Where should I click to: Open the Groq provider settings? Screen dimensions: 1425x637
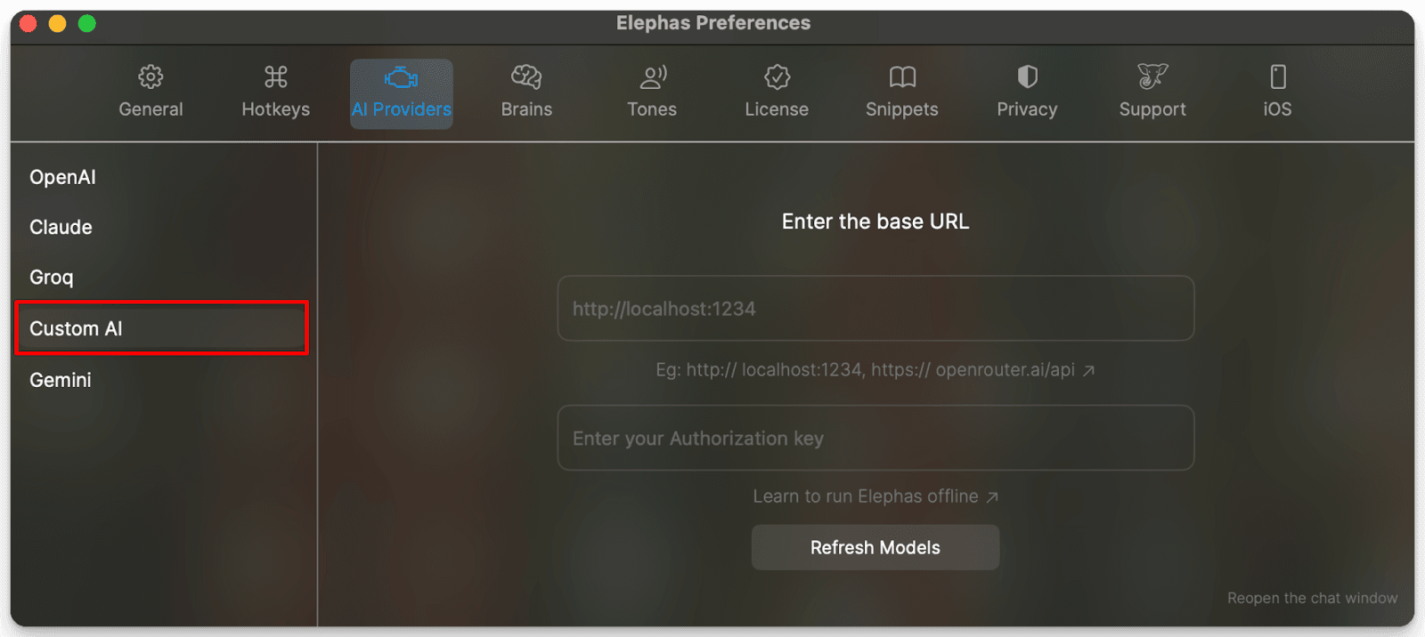[51, 277]
